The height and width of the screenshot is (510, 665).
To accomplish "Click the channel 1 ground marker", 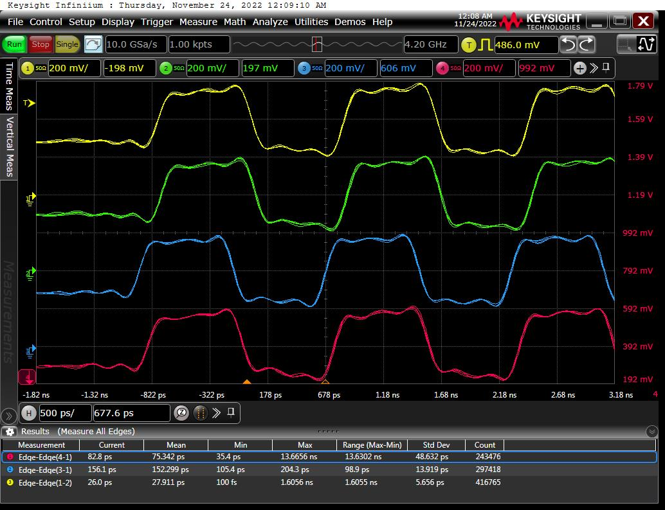I will click(x=30, y=199).
